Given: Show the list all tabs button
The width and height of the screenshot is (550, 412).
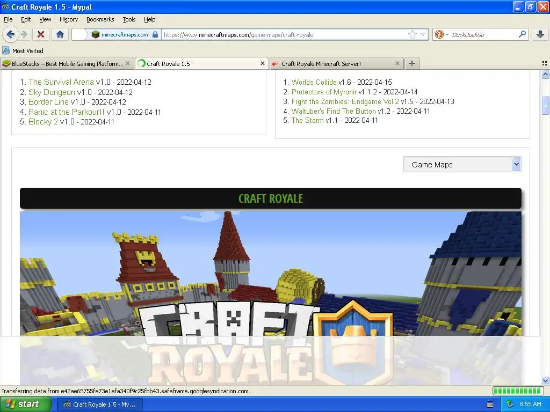Looking at the screenshot, I should click(x=545, y=63).
